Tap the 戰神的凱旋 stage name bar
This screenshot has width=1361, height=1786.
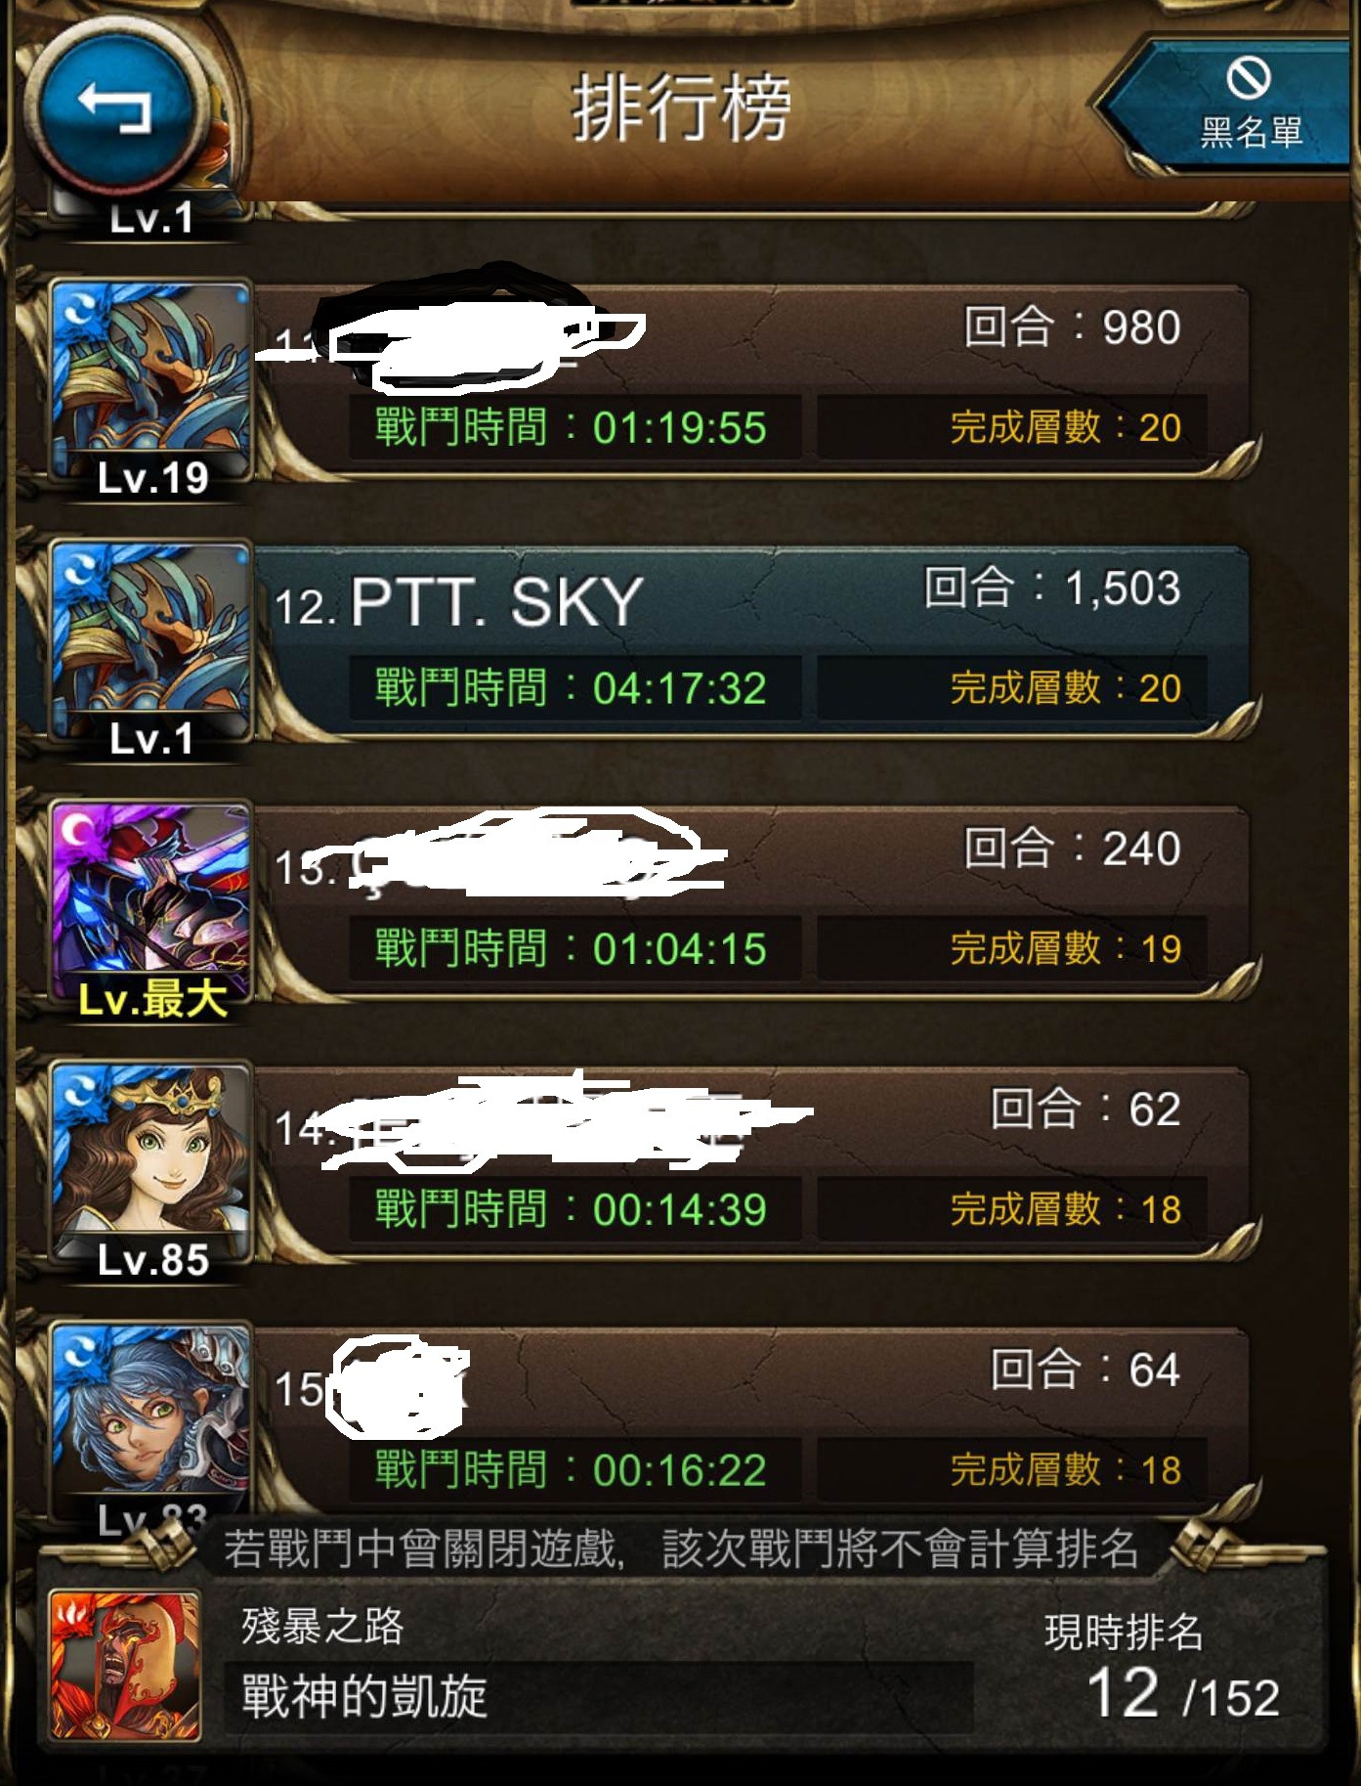click(x=598, y=1697)
